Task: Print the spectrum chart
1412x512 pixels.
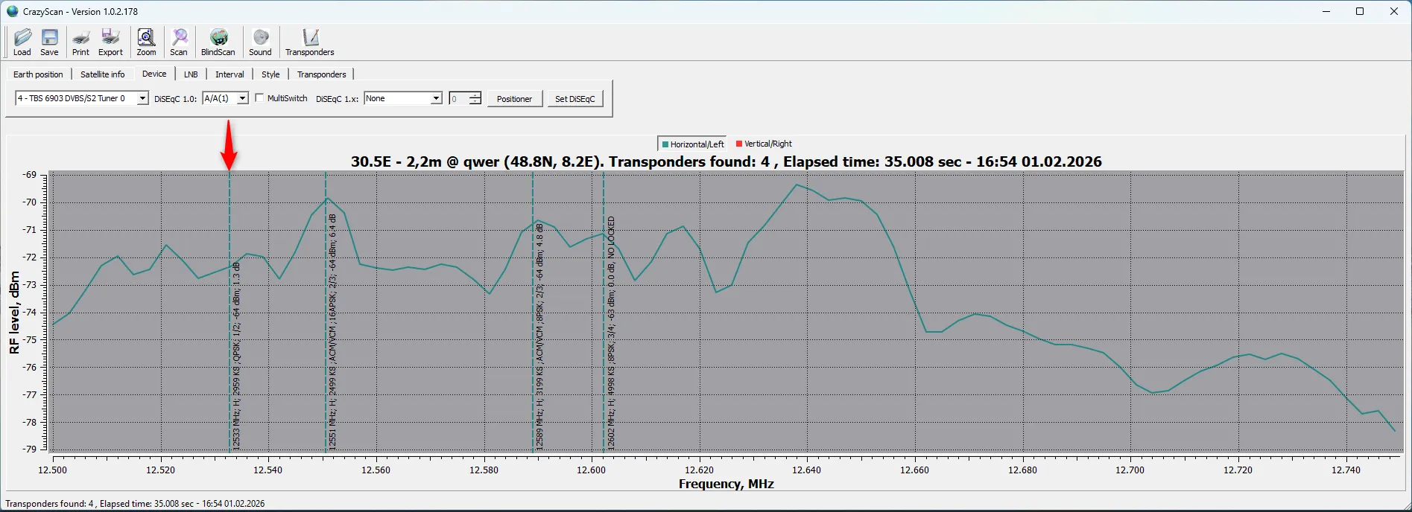Action: (x=80, y=42)
